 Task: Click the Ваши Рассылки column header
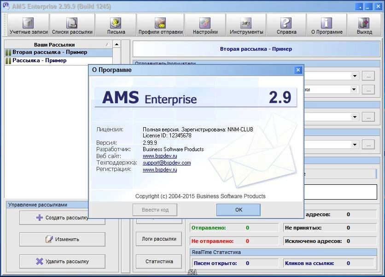click(x=58, y=45)
